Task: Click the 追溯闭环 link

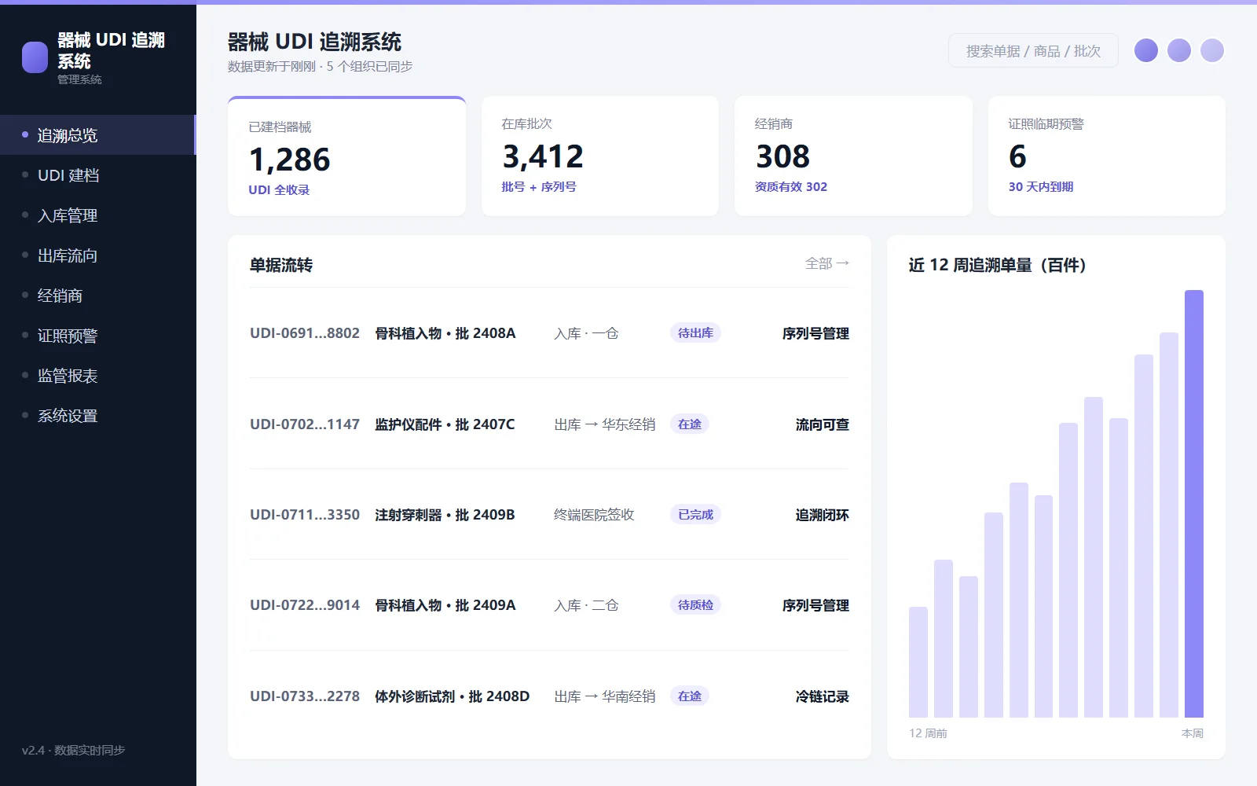Action: click(x=823, y=515)
